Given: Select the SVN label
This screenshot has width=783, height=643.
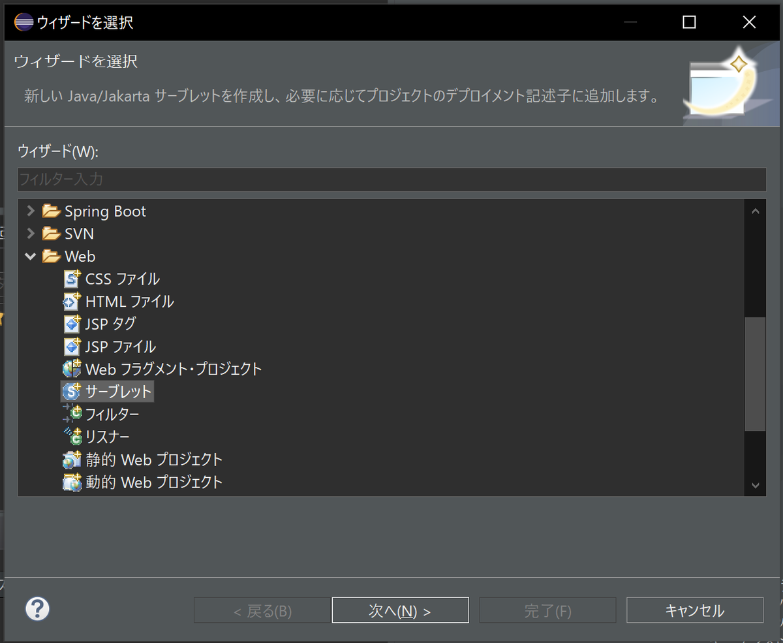Looking at the screenshot, I should (79, 234).
